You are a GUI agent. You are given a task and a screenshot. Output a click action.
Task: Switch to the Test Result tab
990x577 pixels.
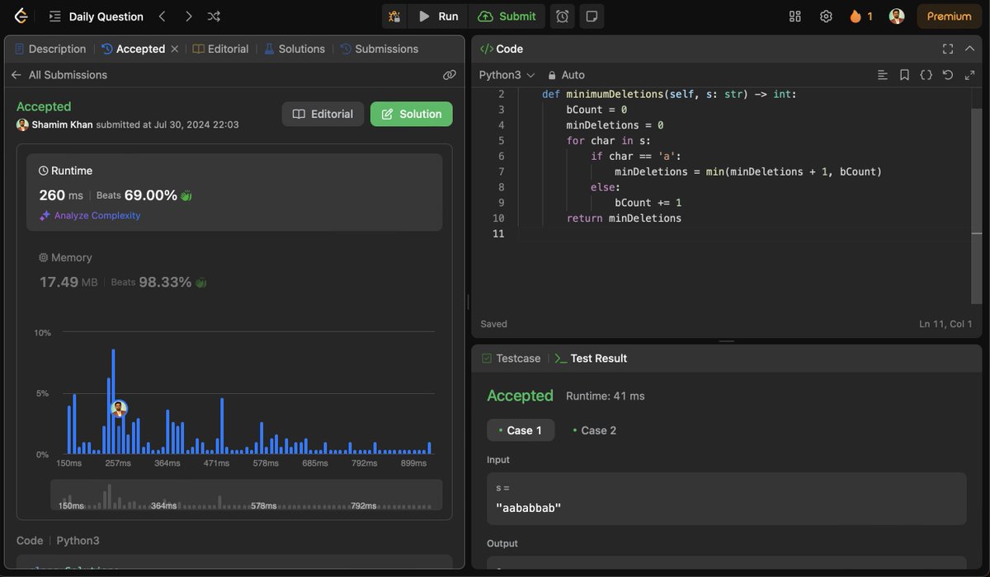tap(591, 359)
